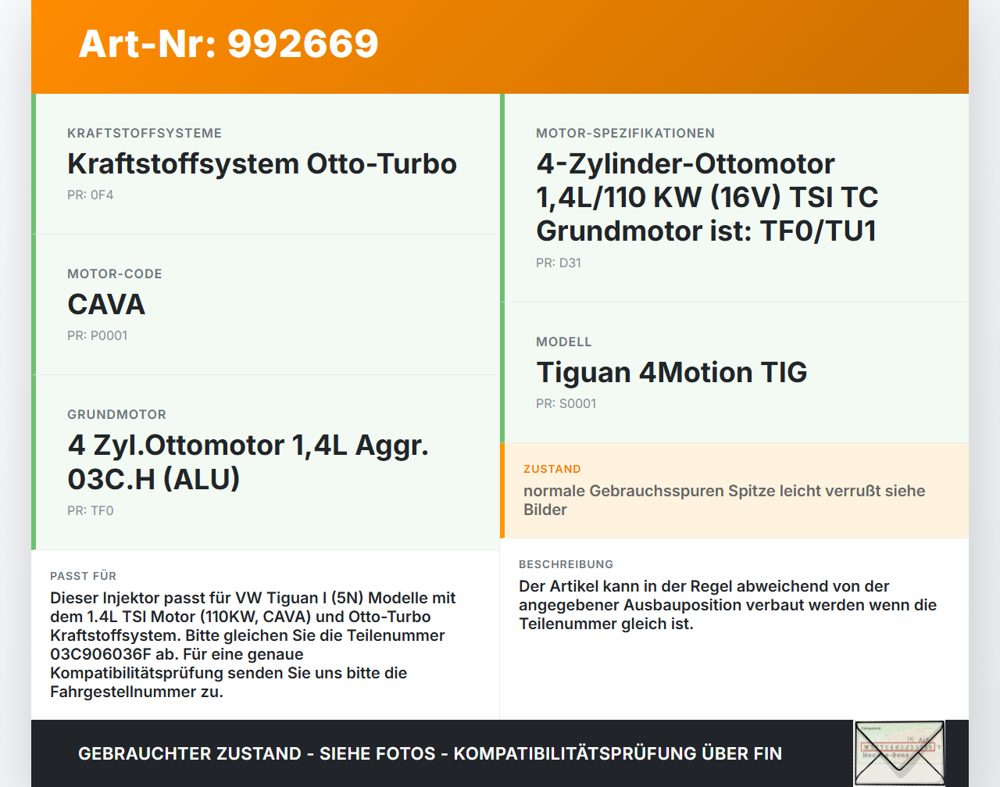The image size is (1000, 787).
Task: Click the CAVA motor code value
Action: tap(106, 304)
